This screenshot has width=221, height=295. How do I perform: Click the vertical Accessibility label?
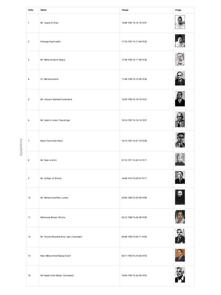21,147
